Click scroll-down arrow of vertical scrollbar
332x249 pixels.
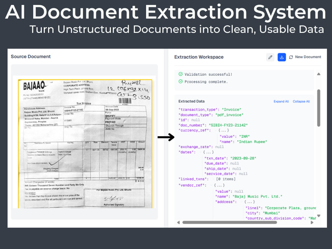(319, 216)
